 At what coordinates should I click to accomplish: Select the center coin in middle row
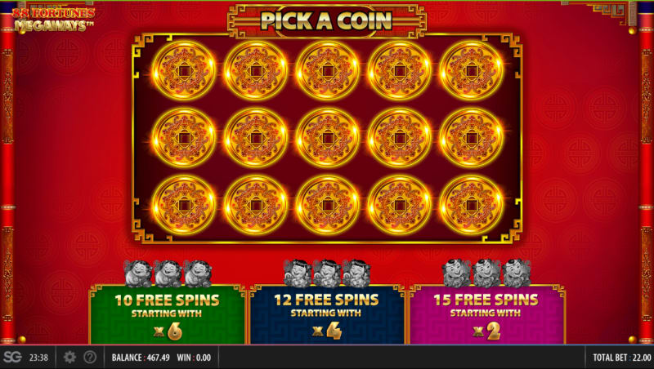click(328, 138)
